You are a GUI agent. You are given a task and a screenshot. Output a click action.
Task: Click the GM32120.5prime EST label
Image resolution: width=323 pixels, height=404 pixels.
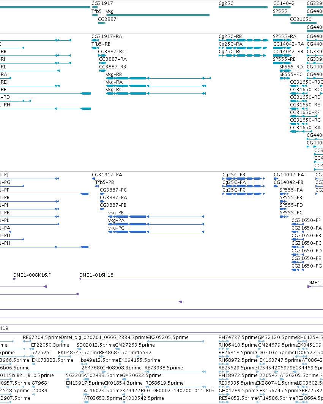click(x=278, y=337)
